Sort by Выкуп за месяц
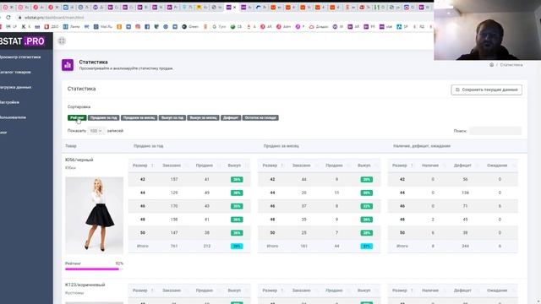The height and width of the screenshot is (304, 541). (203, 118)
